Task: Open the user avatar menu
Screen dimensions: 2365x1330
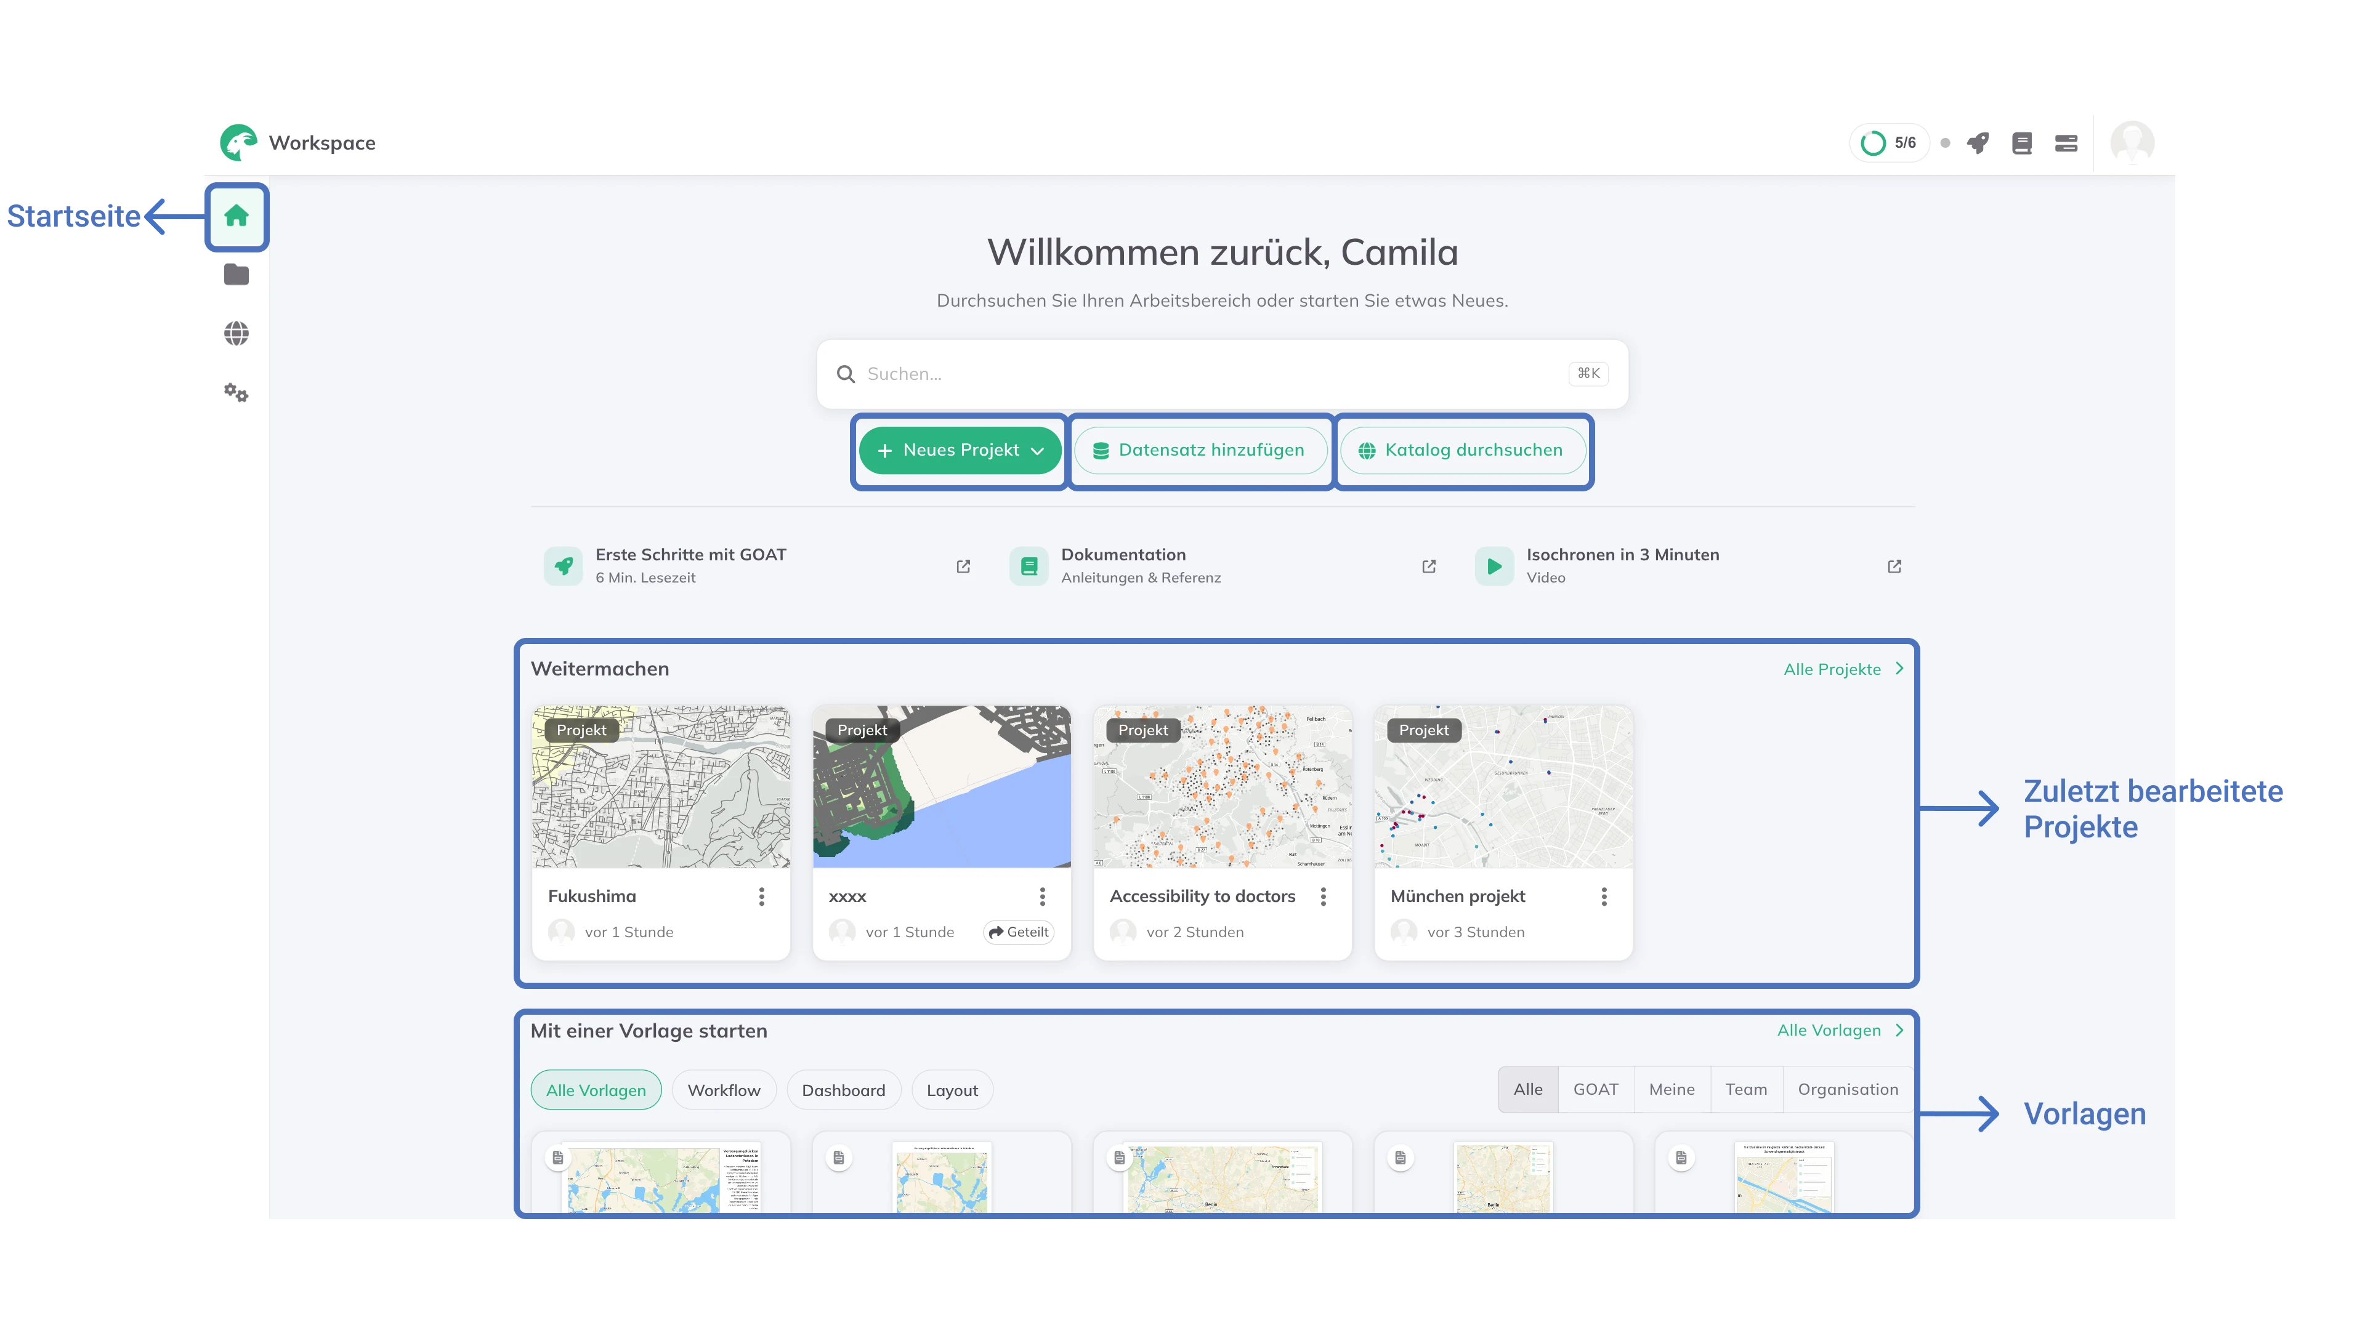Action: coord(2132,142)
